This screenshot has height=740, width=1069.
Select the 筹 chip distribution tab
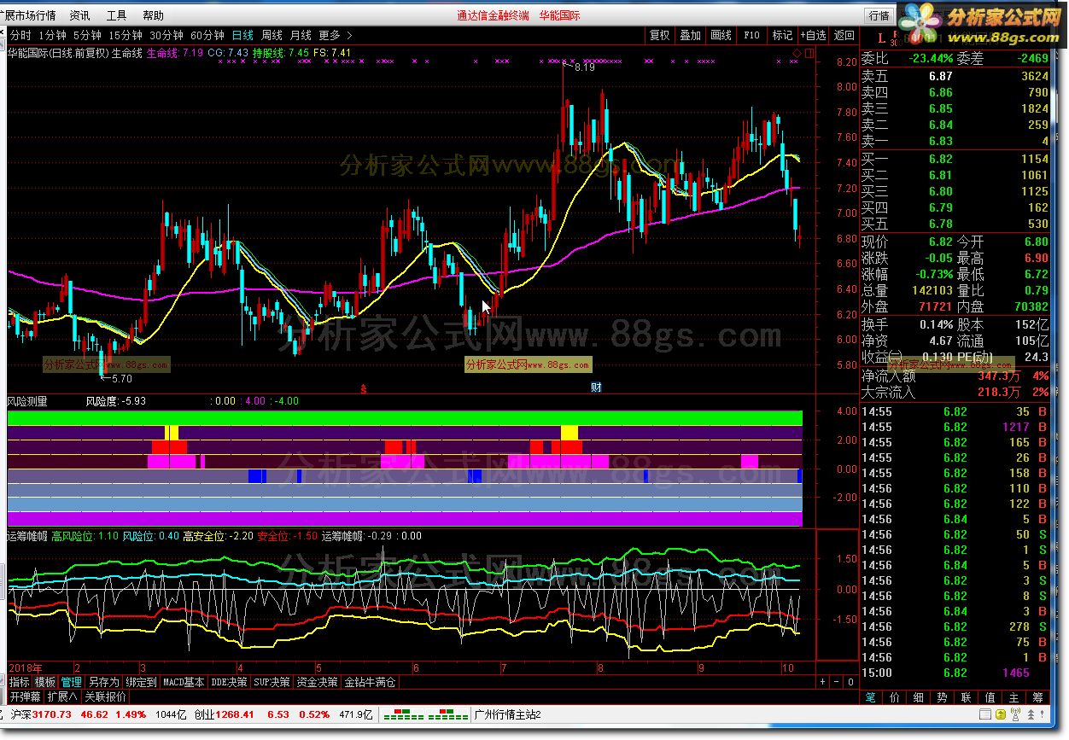tap(1038, 696)
